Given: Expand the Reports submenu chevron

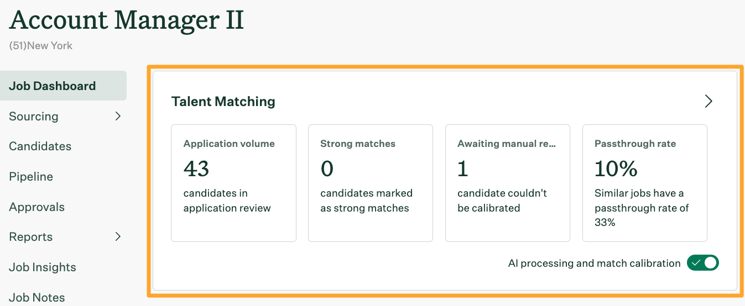Looking at the screenshot, I should [117, 236].
